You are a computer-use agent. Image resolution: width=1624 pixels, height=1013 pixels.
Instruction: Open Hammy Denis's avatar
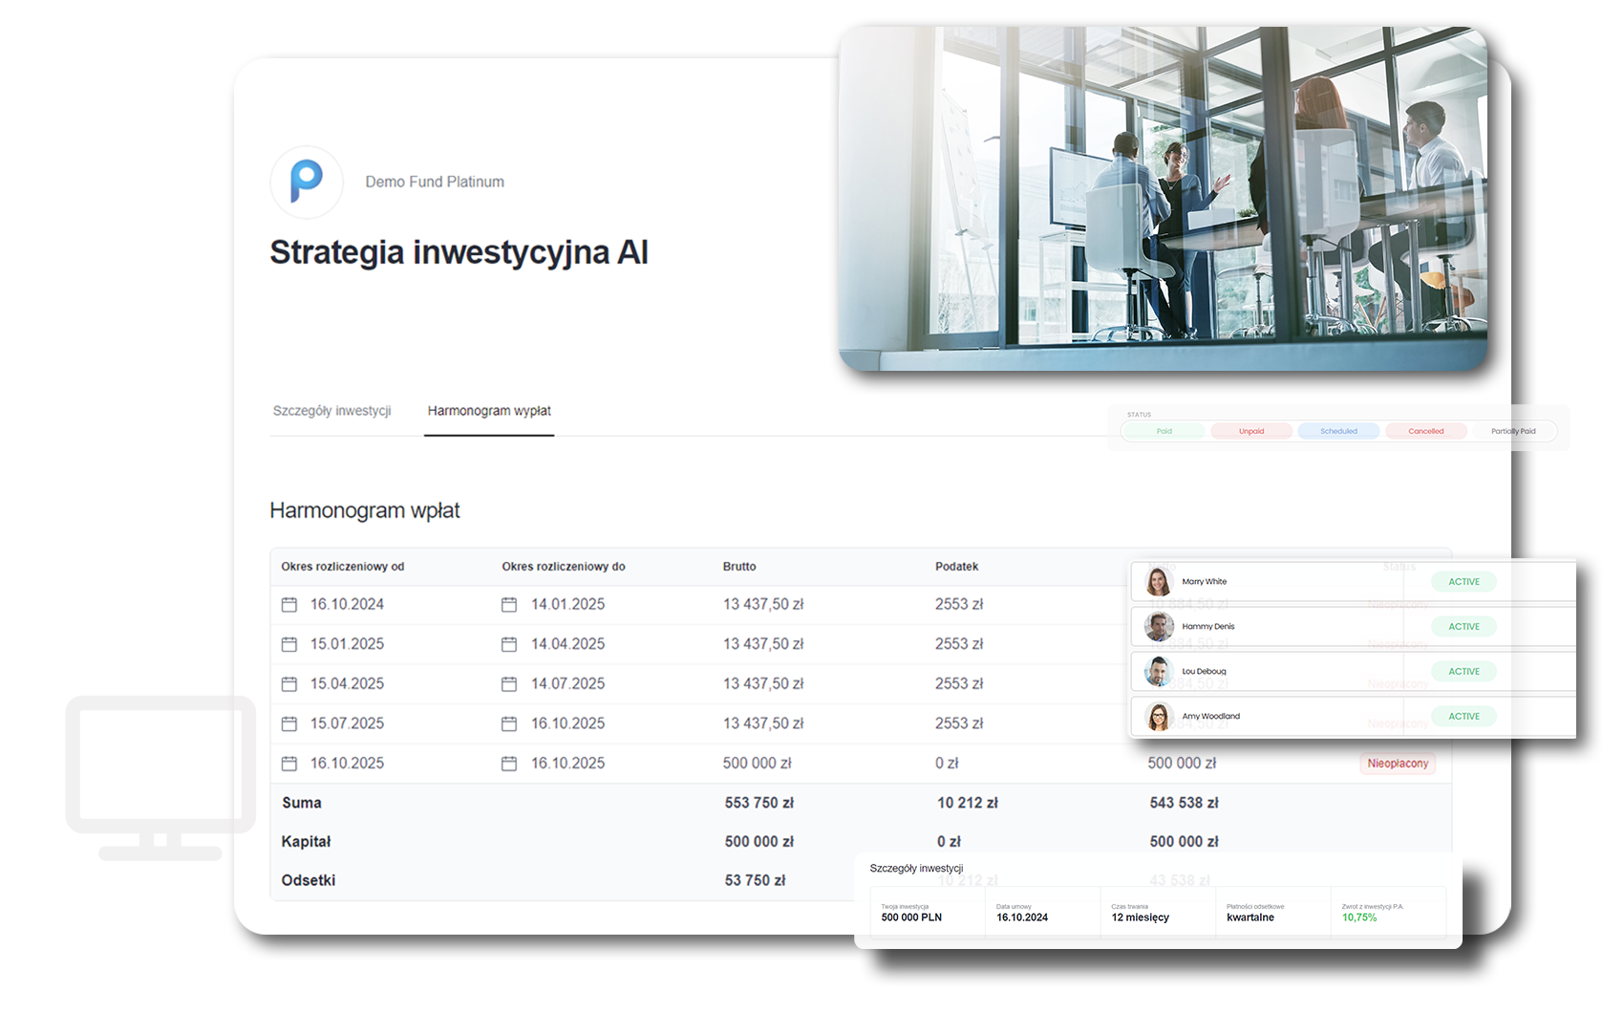1159,626
